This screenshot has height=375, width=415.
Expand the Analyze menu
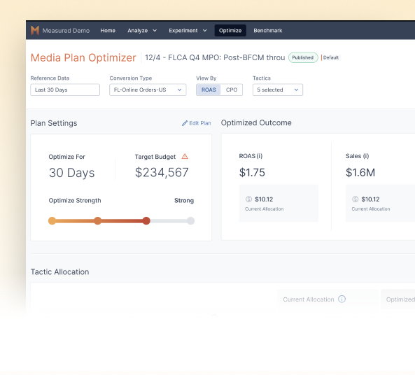pos(142,31)
